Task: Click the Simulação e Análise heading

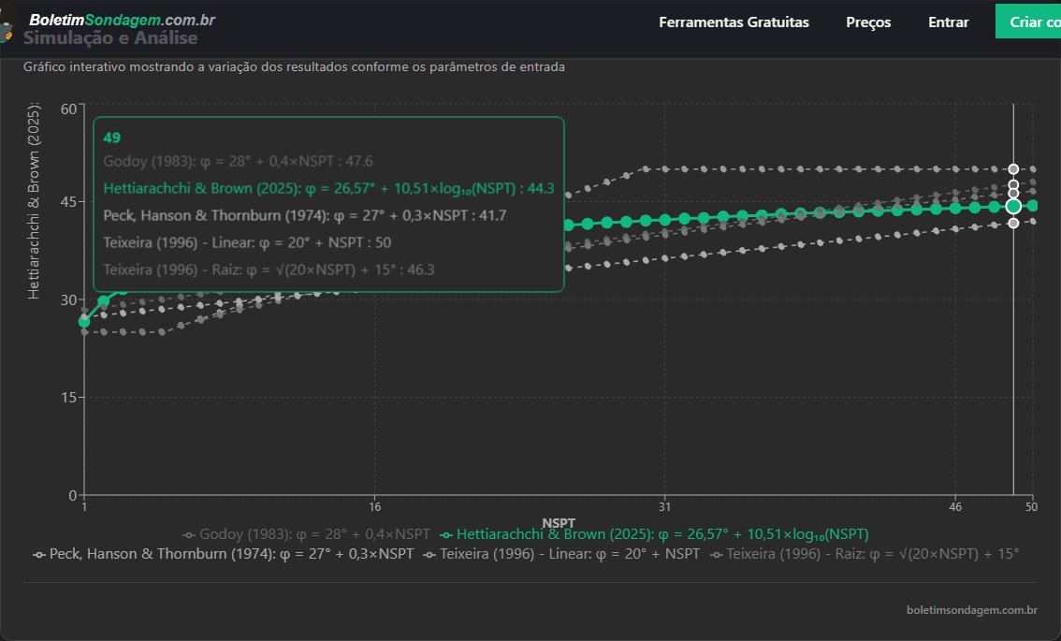Action: 110,38
